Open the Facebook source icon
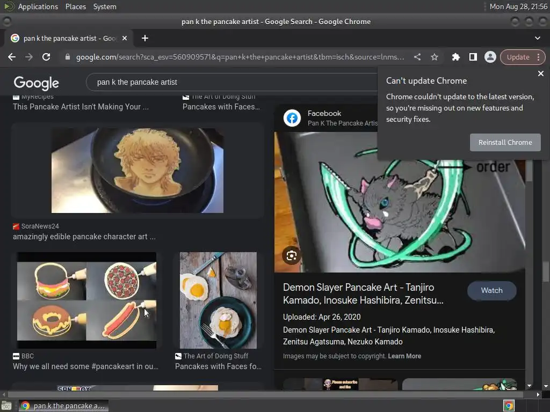550x412 pixels. [292, 118]
